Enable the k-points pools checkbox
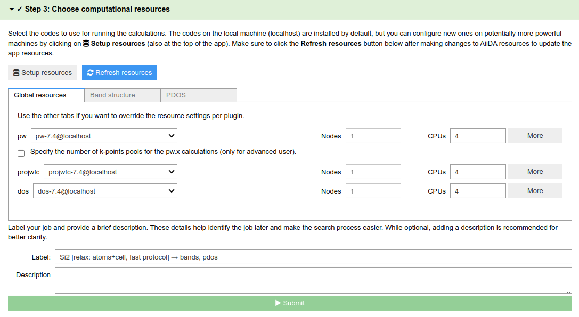The height and width of the screenshot is (317, 579). [21, 153]
